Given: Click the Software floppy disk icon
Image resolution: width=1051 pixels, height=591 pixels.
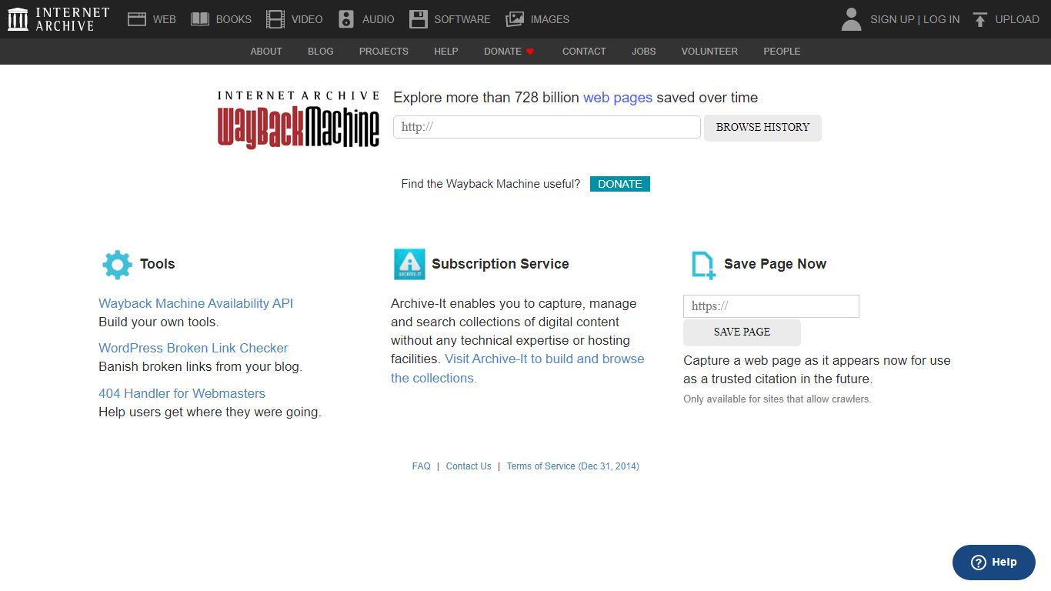Looking at the screenshot, I should 418,19.
